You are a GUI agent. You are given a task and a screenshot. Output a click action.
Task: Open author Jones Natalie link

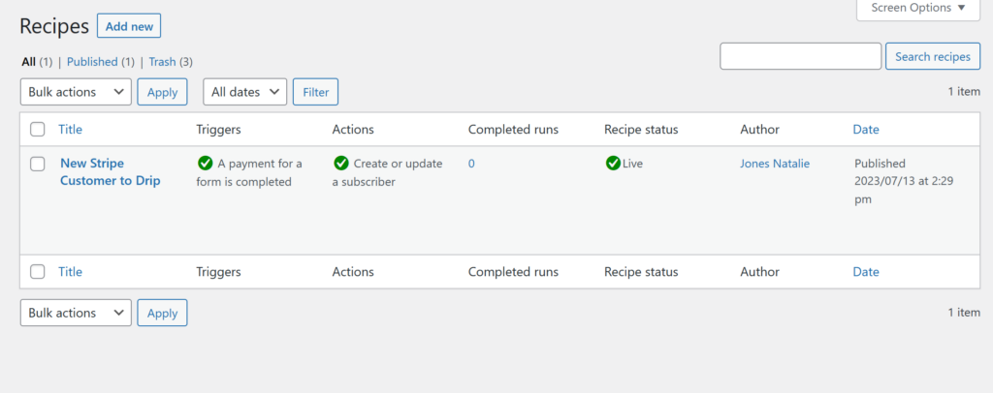click(x=775, y=164)
